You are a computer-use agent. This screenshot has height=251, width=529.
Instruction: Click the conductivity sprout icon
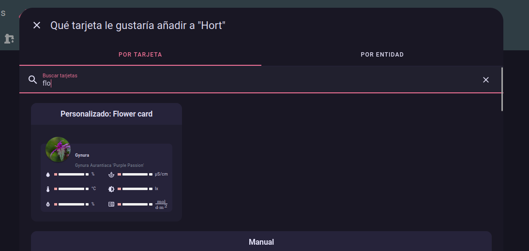pyautogui.click(x=111, y=174)
